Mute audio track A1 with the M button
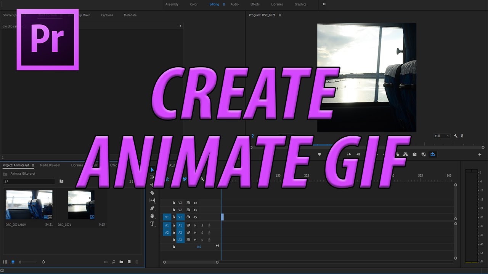This screenshot has height=274, width=488. (195, 225)
